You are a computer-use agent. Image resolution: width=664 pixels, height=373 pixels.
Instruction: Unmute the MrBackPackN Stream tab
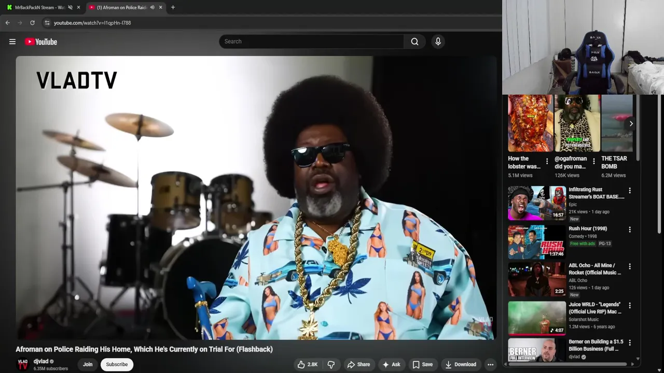70,7
